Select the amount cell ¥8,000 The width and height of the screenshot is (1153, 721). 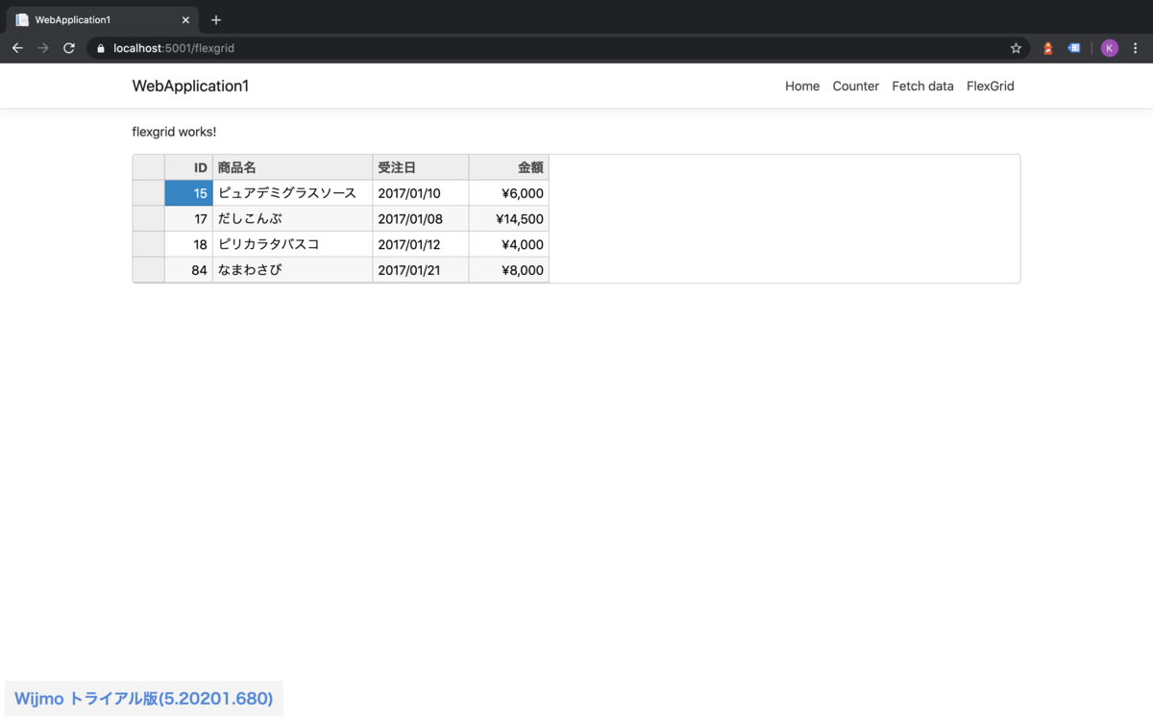point(508,270)
